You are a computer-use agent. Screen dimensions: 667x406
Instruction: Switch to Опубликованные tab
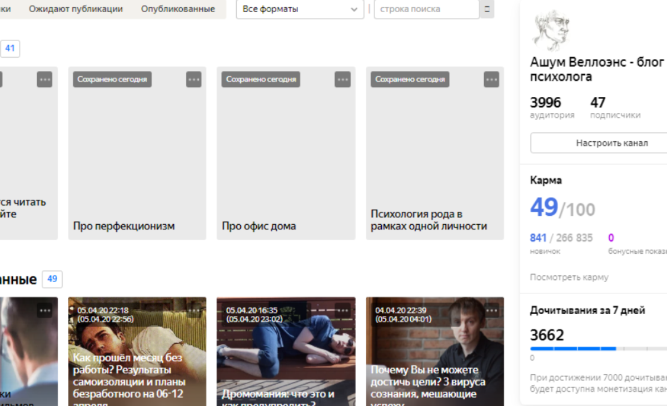178,9
